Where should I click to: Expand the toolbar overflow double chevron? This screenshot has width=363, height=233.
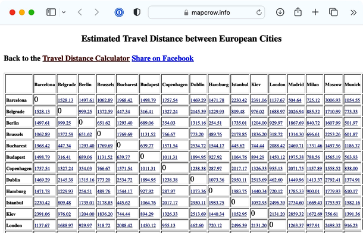point(353,12)
